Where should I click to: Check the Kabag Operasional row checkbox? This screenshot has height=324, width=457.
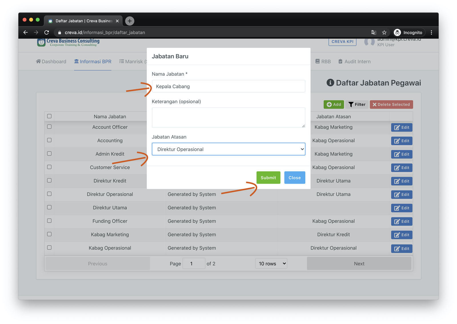[49, 247]
